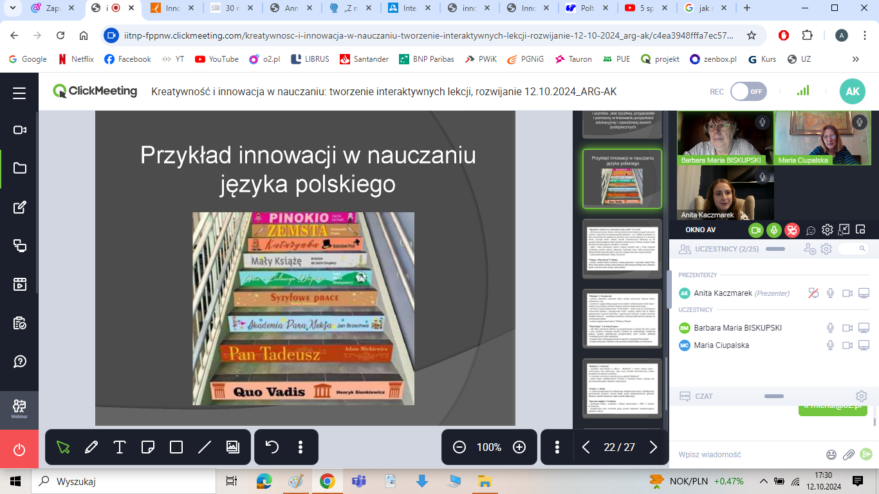The height and width of the screenshot is (494, 879).
Task: Open the video player icon in sidebar
Action: pos(19,284)
